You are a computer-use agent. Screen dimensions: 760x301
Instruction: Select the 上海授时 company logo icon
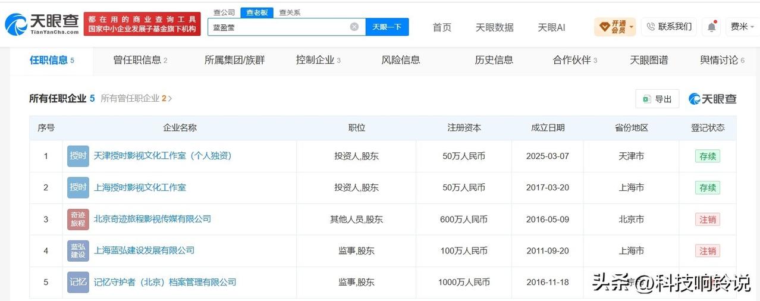[x=78, y=187]
